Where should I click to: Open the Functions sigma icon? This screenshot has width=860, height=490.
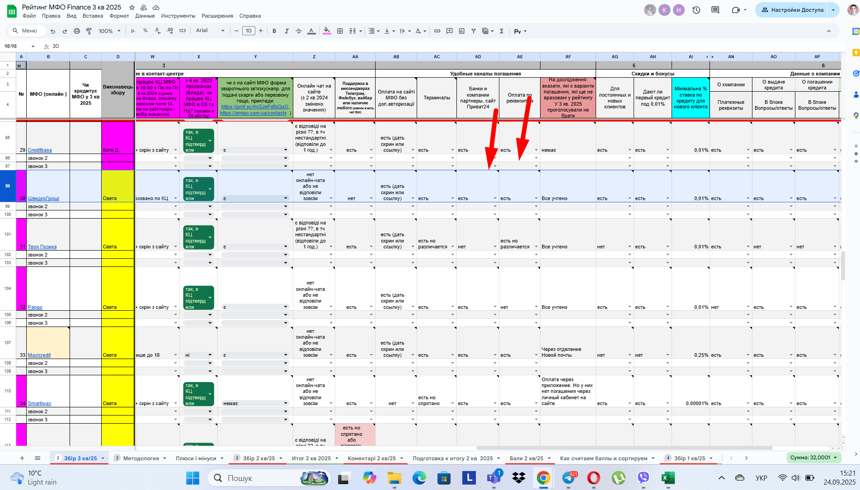(x=502, y=31)
